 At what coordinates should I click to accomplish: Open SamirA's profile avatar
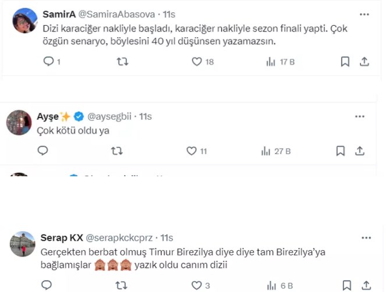pyautogui.click(x=25, y=21)
